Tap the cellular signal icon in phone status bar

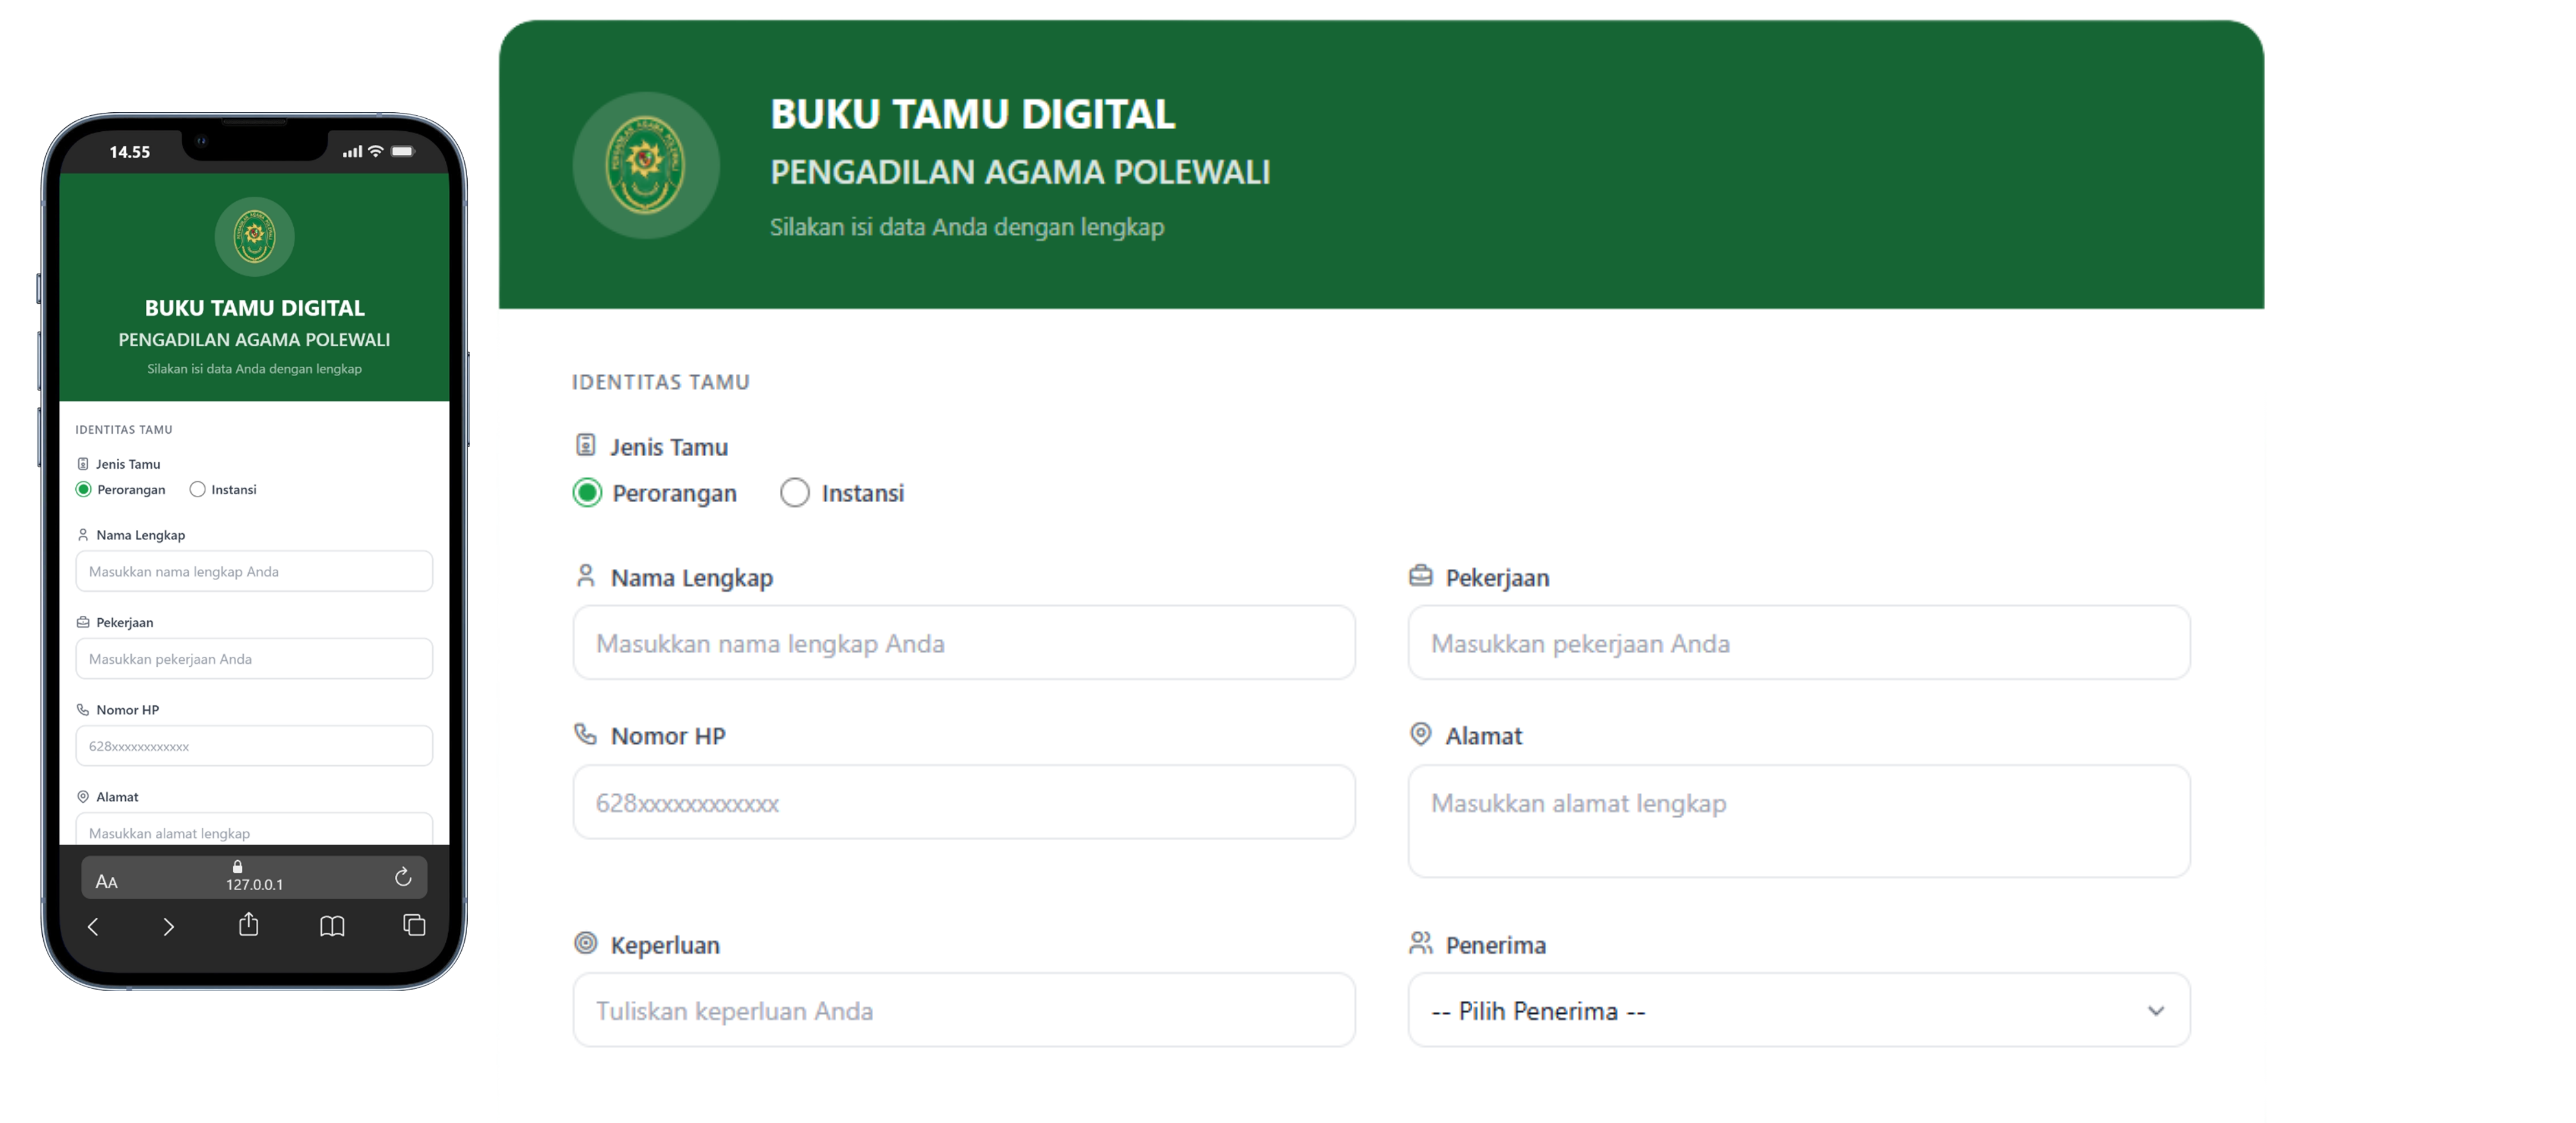point(352,152)
